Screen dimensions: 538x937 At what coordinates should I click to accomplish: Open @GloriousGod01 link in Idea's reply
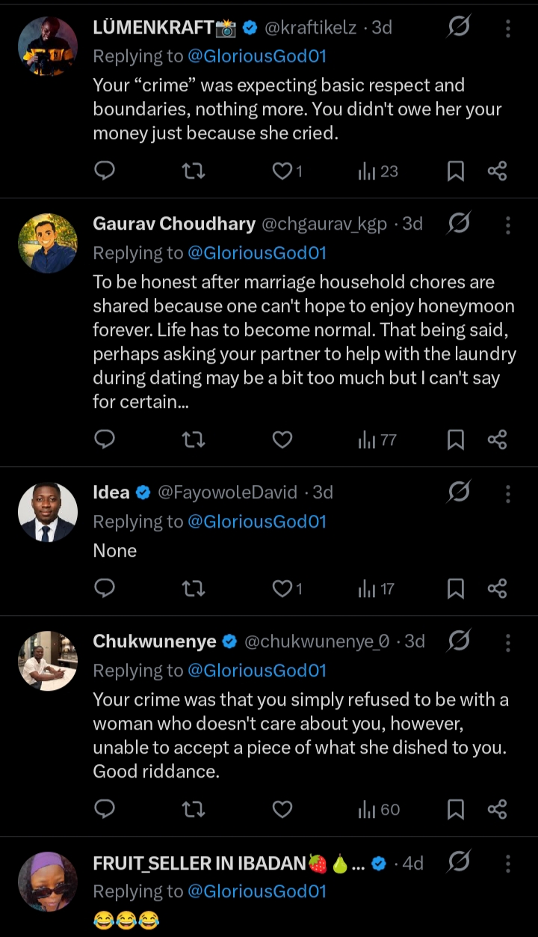tap(257, 522)
